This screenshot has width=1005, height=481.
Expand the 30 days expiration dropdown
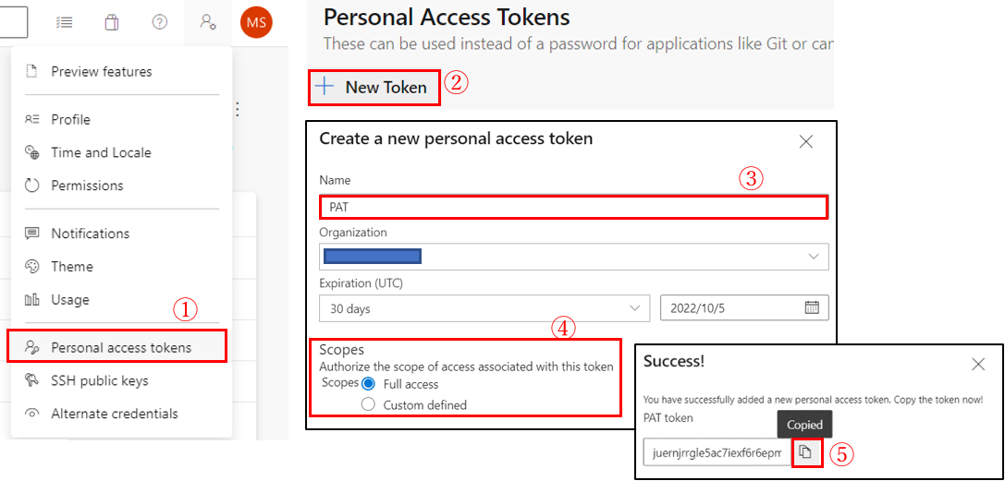tap(484, 308)
